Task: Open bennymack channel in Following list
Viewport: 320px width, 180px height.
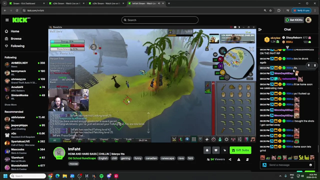Action: [x=24, y=73]
